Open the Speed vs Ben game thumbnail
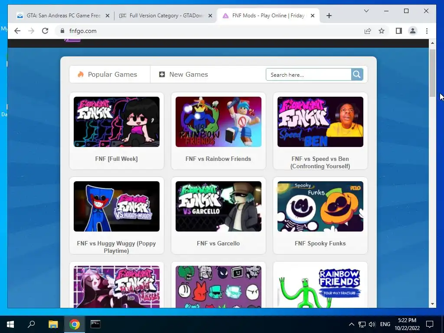The image size is (444, 333). point(320,122)
